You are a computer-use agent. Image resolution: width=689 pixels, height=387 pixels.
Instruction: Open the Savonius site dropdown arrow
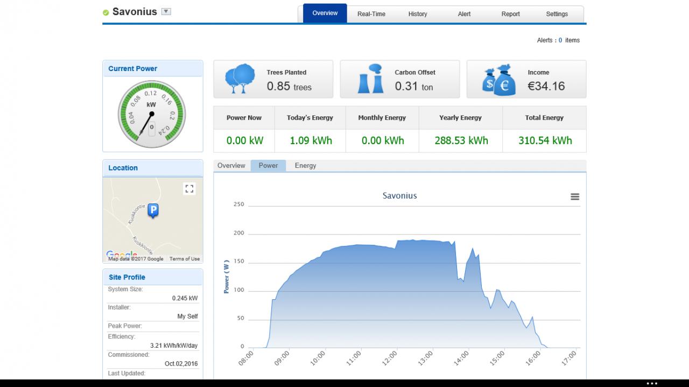click(x=166, y=11)
